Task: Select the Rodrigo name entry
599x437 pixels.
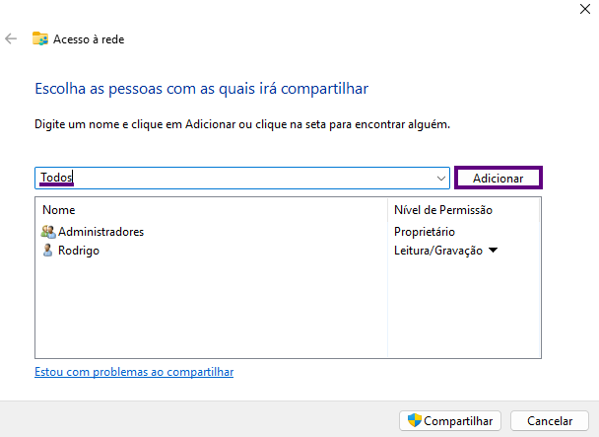Action: click(x=79, y=251)
